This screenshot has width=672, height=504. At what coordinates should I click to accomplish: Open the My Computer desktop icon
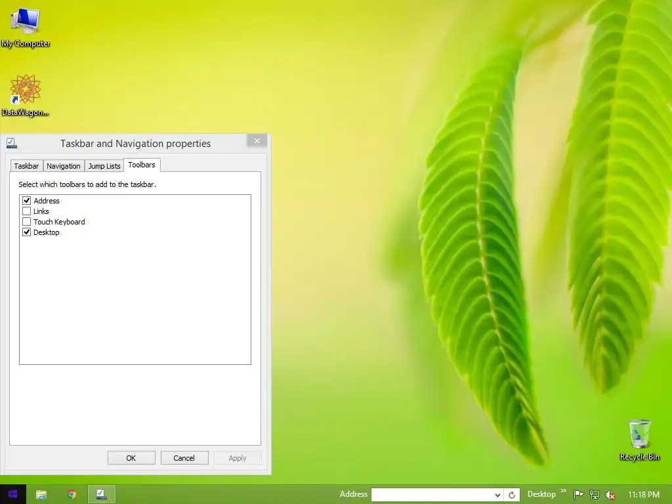tap(26, 26)
